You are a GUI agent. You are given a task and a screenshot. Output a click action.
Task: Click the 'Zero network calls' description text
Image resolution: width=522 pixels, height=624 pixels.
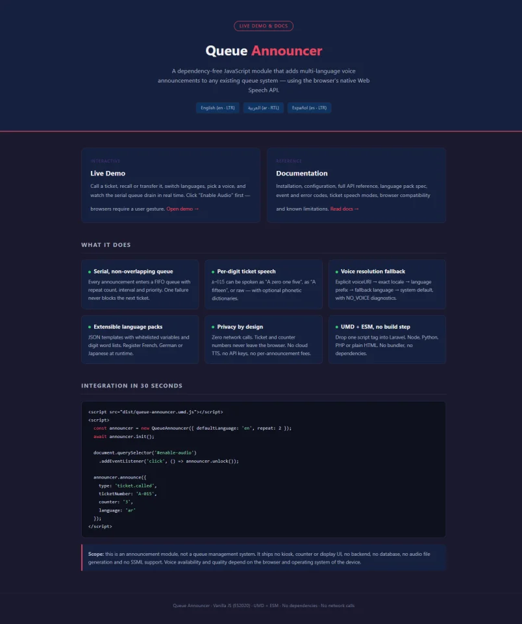261,345
